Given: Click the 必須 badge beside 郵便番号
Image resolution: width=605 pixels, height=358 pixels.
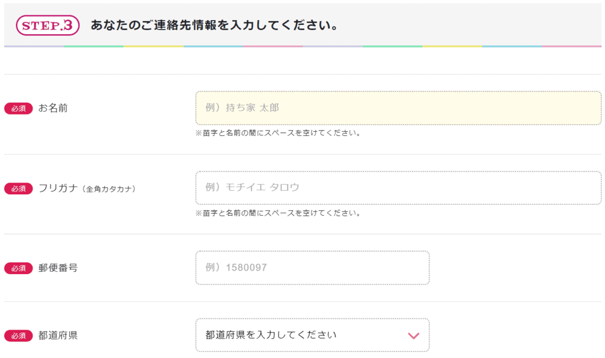Looking at the screenshot, I should coord(18,268).
